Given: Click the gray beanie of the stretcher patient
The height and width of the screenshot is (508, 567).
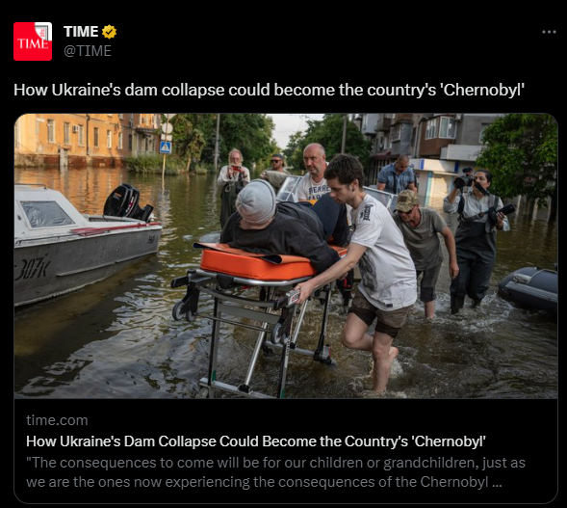Looking at the screenshot, I should pos(256,201).
